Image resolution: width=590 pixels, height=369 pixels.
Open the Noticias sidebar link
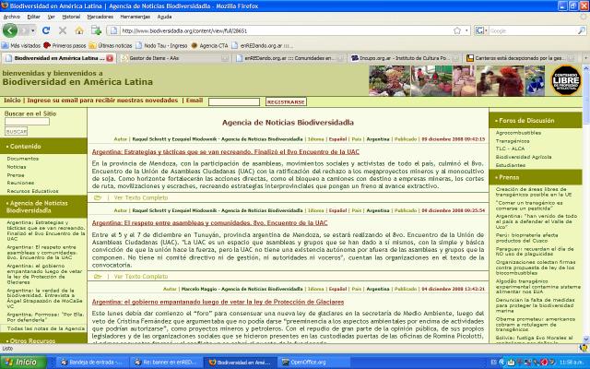(x=17, y=167)
